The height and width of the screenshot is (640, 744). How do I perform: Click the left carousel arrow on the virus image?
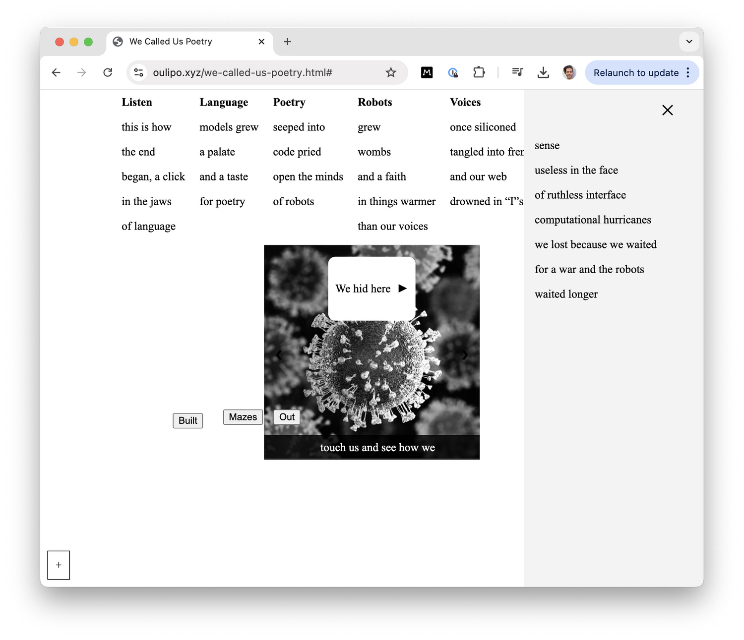[279, 354]
